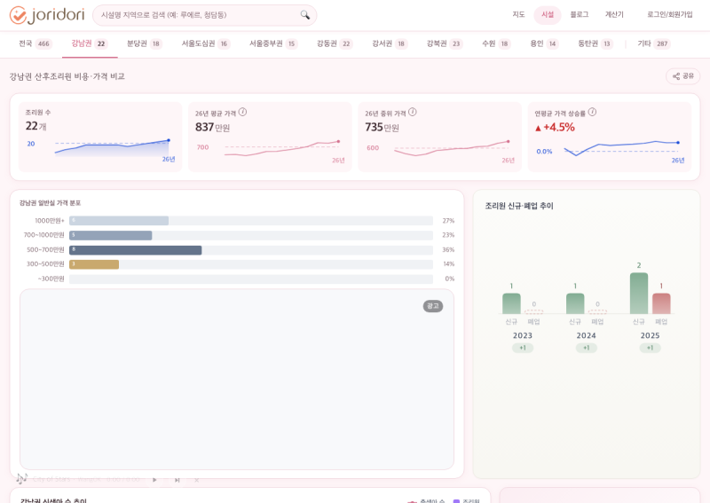This screenshot has width=710, height=503.
Task: Click 강남권 일반실 가격 분포 heading
Action: [50, 203]
